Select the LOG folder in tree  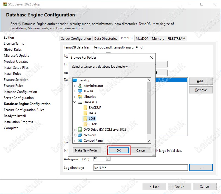(92, 119)
